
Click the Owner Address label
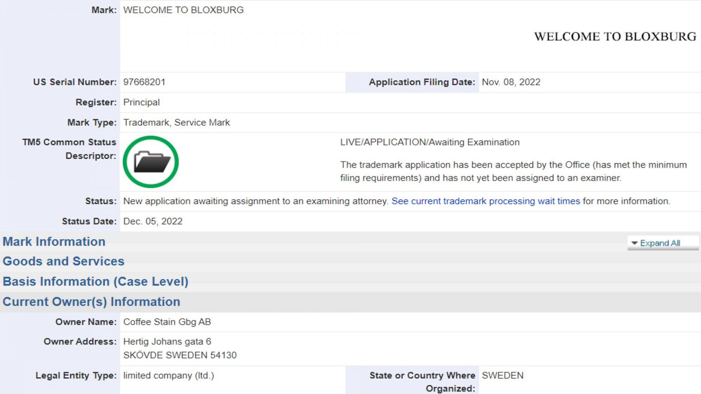pos(80,342)
